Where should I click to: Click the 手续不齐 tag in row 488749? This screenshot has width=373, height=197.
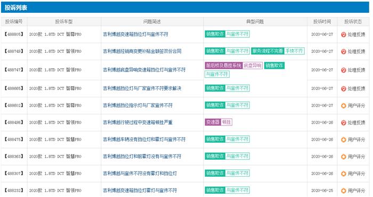294,51
